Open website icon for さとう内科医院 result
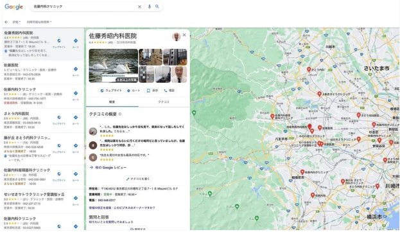 59,118
